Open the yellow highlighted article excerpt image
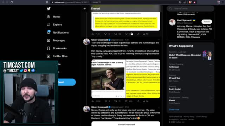 pyautogui.click(x=143, y=79)
